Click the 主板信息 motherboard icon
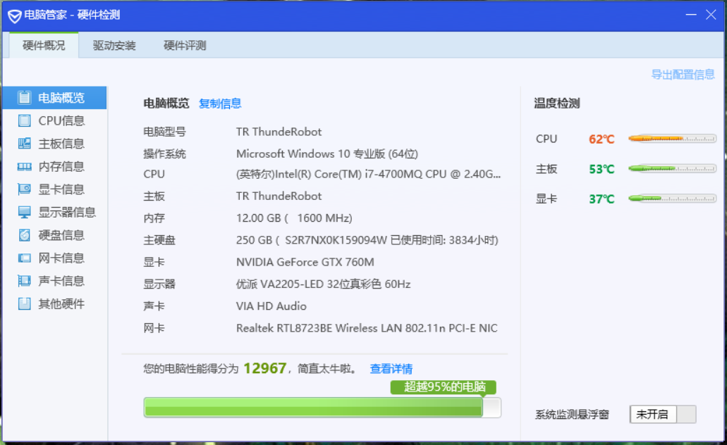The width and height of the screenshot is (727, 445). (x=24, y=144)
